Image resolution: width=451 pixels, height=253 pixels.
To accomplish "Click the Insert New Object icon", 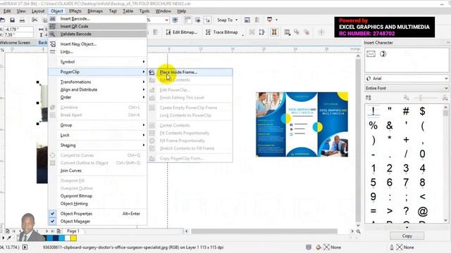I will point(52,44).
